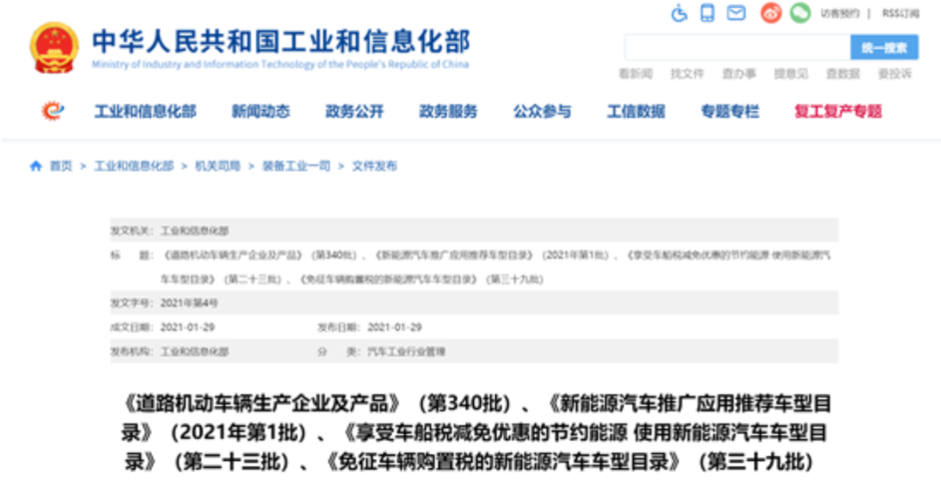Select the 找文件 quick link
This screenshot has height=499, width=941.
pos(688,74)
